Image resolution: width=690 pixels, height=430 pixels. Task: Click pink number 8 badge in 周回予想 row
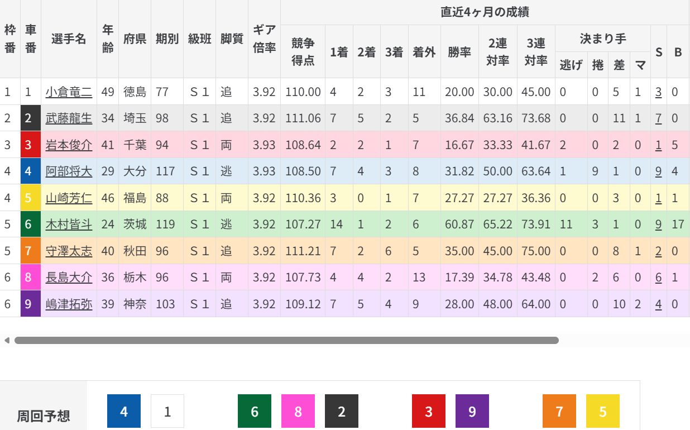pyautogui.click(x=298, y=412)
